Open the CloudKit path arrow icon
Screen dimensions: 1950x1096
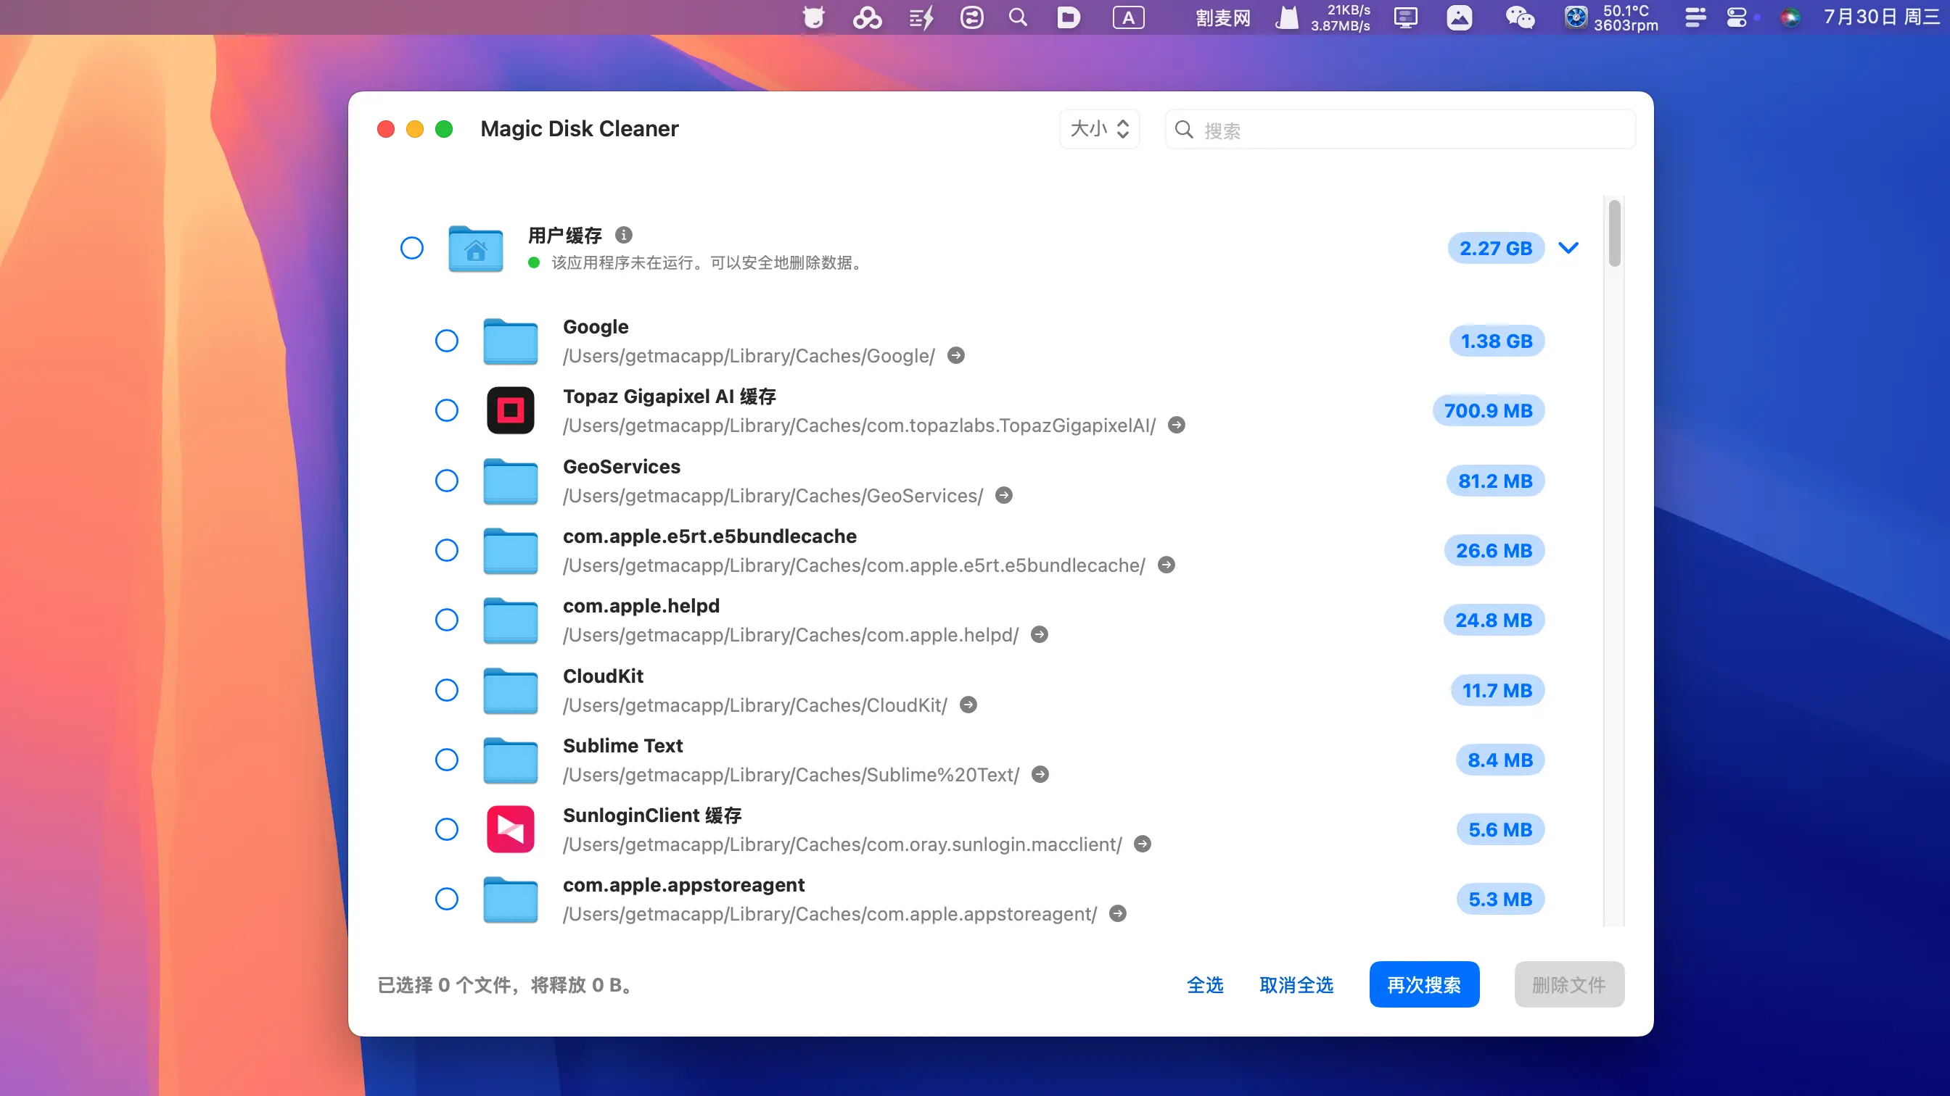tap(968, 705)
